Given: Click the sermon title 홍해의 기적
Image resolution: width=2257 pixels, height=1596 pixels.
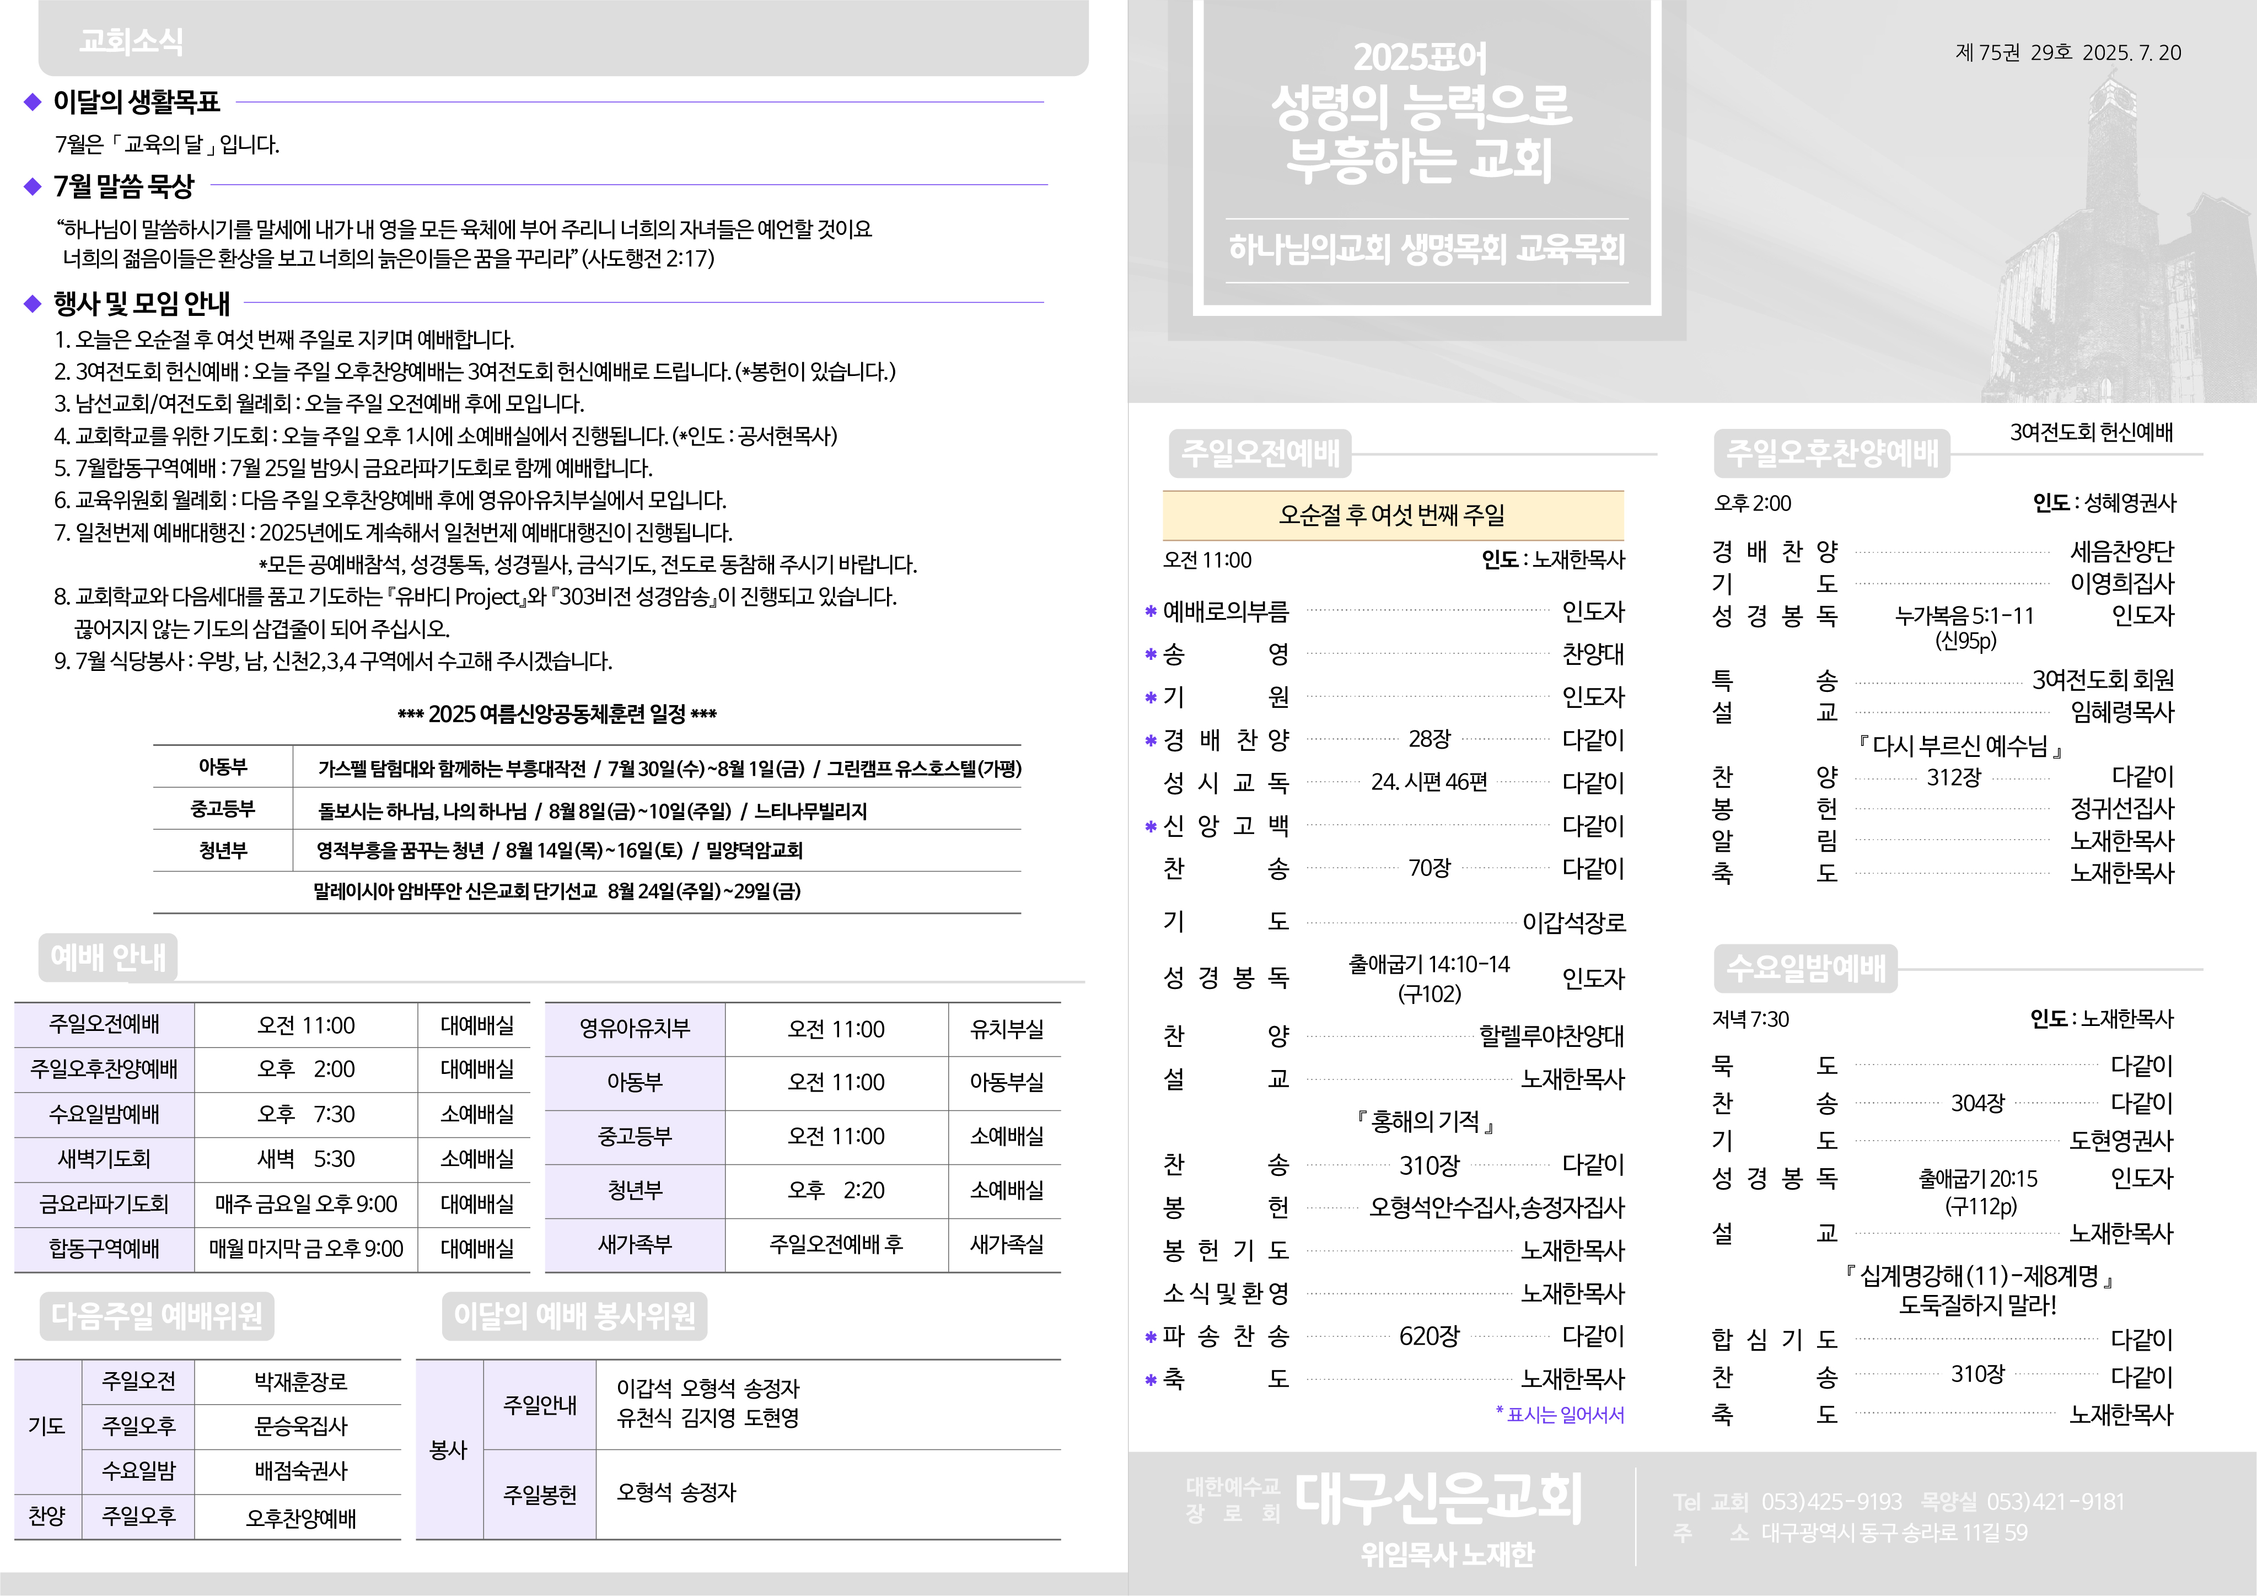Looking at the screenshot, I should point(1426,1121).
